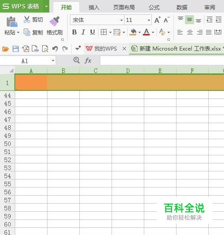The width and height of the screenshot is (224, 235).
Task: Expand the font color dropdown arrow
Action: coord(153,32)
